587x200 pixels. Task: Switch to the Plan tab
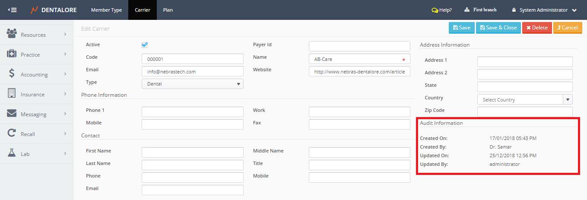pos(168,10)
